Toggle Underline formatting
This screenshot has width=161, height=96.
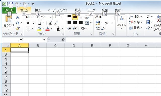pos(39,23)
